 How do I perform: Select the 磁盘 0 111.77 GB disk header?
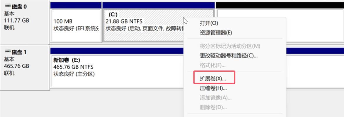(24, 22)
